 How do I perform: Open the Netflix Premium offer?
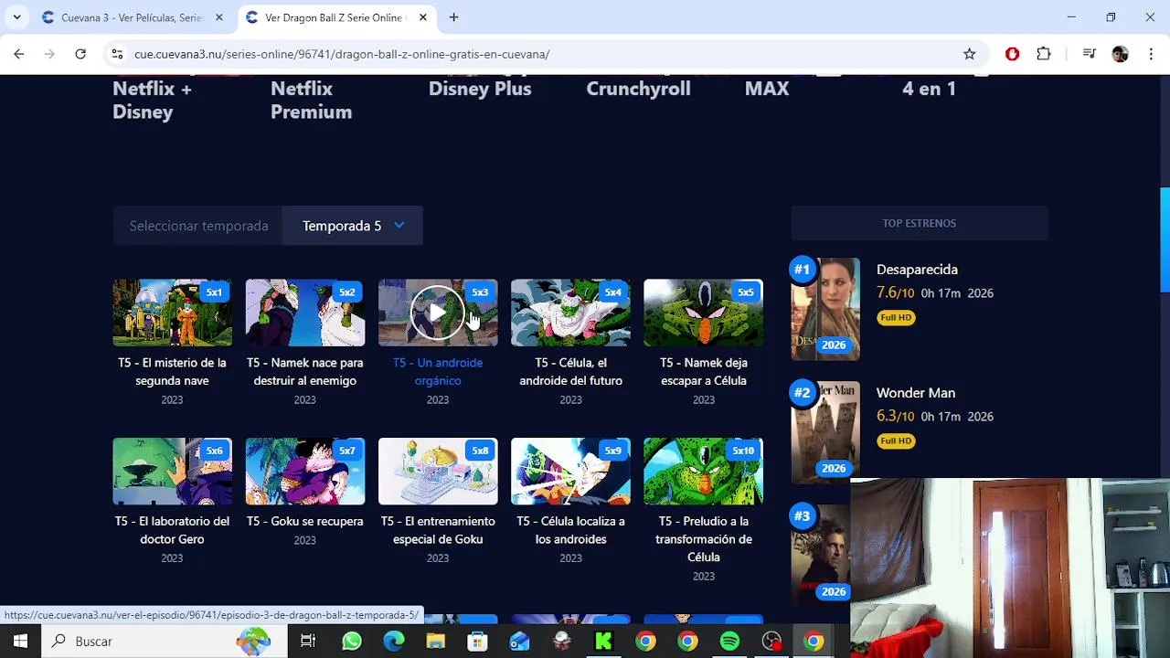click(311, 100)
